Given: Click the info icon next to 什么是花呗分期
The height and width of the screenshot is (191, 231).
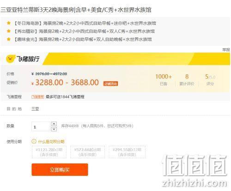Looking at the screenshot, I should pyautogui.click(x=34, y=141).
